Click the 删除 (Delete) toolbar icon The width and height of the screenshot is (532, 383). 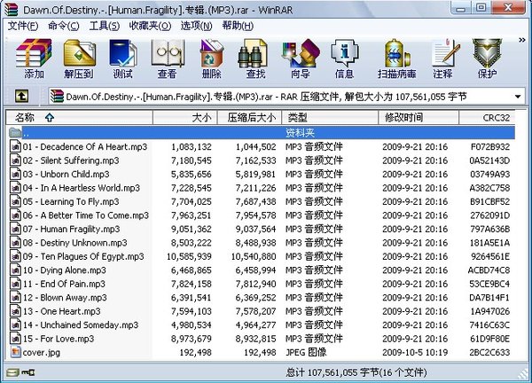pyautogui.click(x=211, y=53)
